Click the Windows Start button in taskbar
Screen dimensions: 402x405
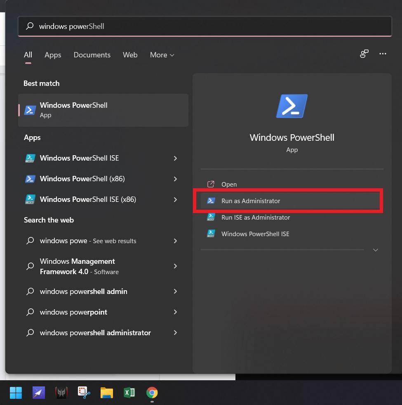[x=16, y=393]
